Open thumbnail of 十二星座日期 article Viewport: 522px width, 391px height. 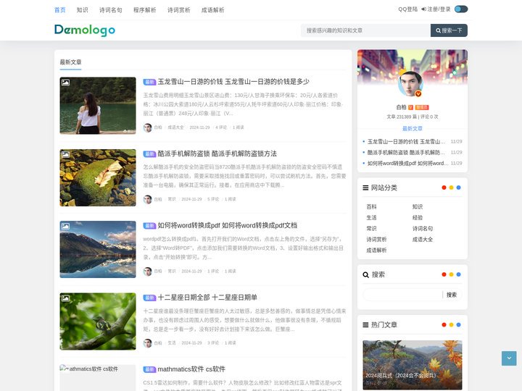(98, 321)
